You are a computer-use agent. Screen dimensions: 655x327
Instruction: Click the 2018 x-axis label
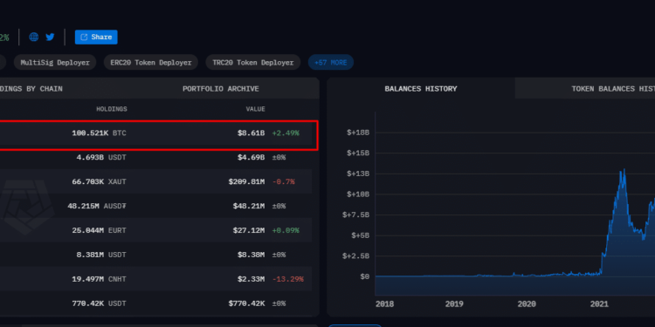[384, 304]
